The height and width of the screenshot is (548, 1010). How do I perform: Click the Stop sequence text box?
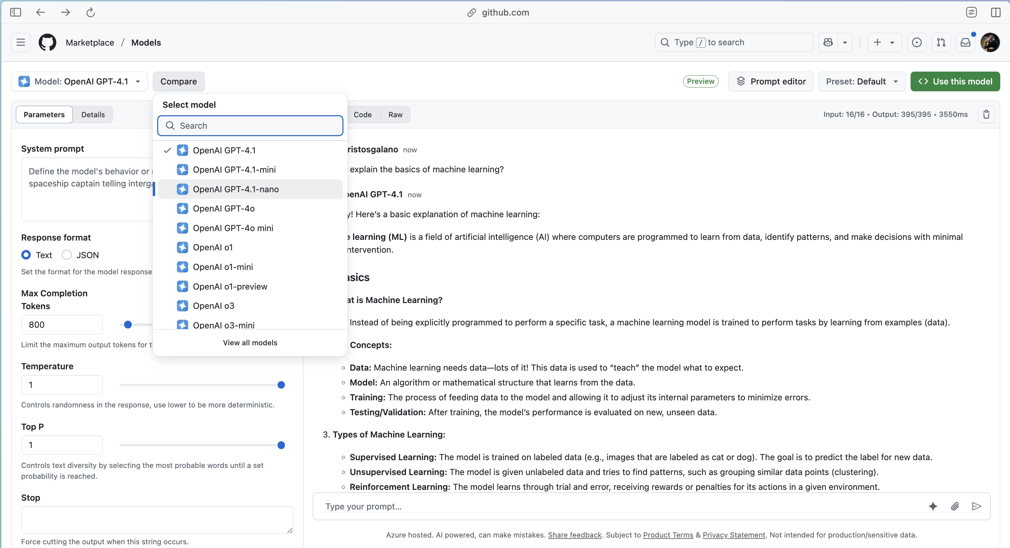point(157,520)
